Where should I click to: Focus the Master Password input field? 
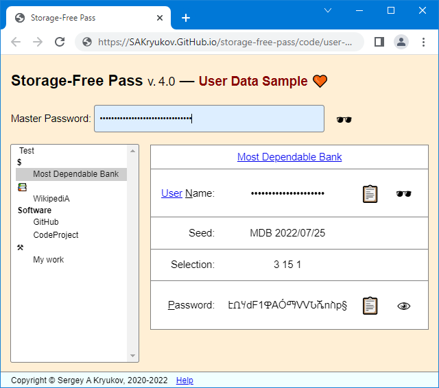tap(209, 119)
